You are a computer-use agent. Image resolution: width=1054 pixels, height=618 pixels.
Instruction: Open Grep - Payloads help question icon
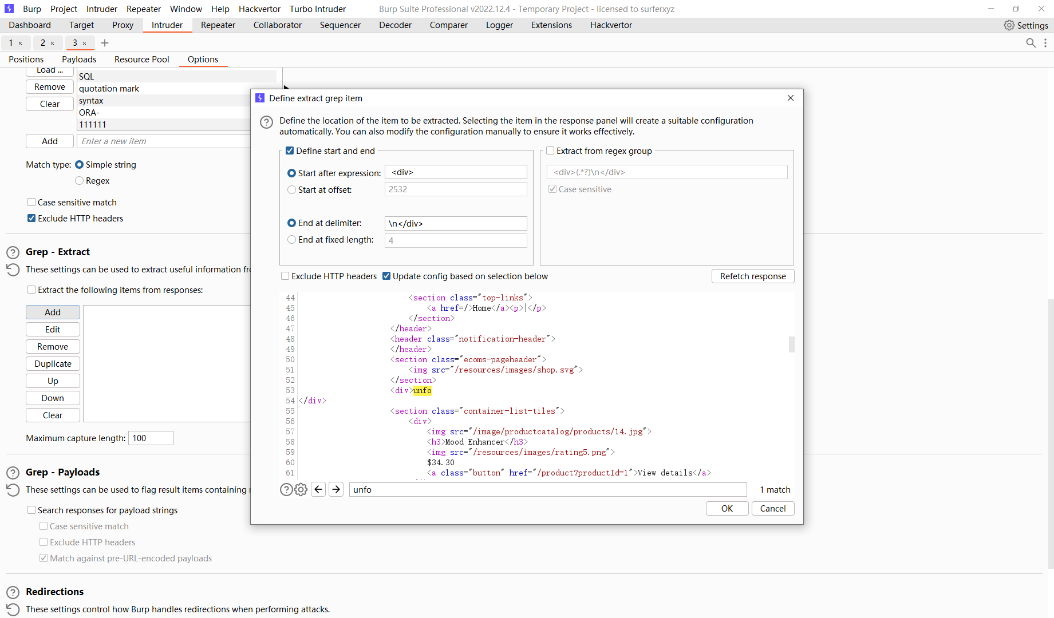tap(13, 473)
